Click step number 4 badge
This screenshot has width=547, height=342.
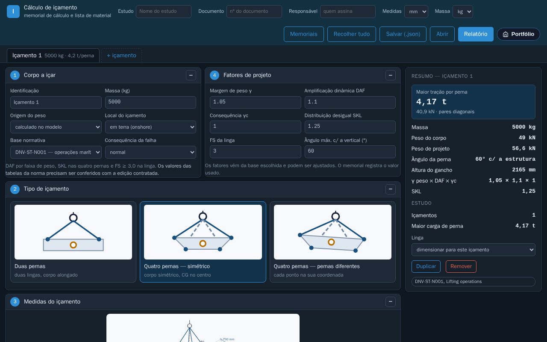tap(215, 75)
